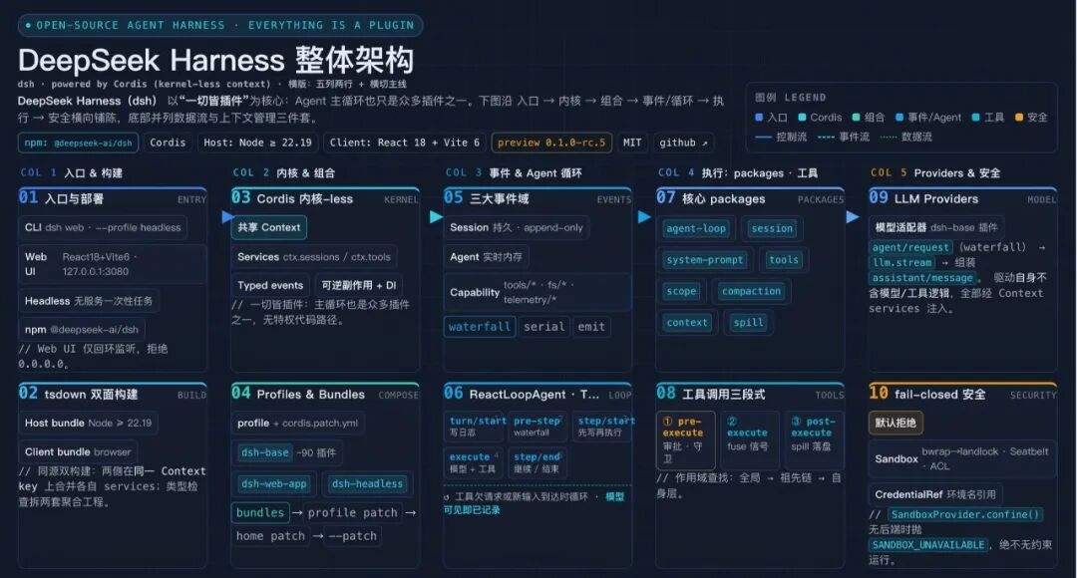Click the 事件流 dashed line legend entry
The width and height of the screenshot is (1077, 578).
pyautogui.click(x=844, y=137)
